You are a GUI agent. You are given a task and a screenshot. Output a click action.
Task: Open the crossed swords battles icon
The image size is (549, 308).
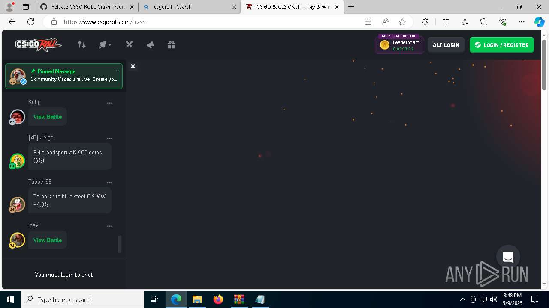click(x=129, y=44)
